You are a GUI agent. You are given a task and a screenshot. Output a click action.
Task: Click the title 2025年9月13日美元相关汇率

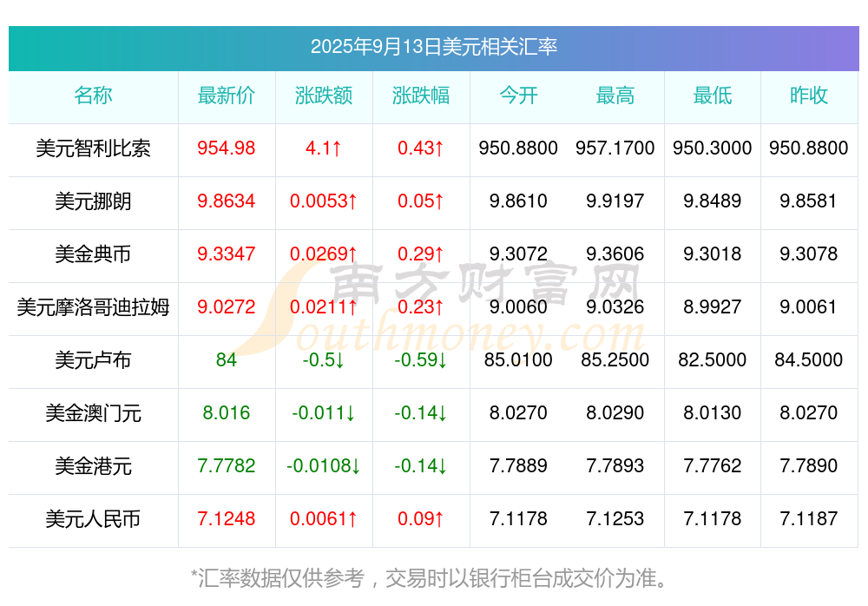[433, 47]
